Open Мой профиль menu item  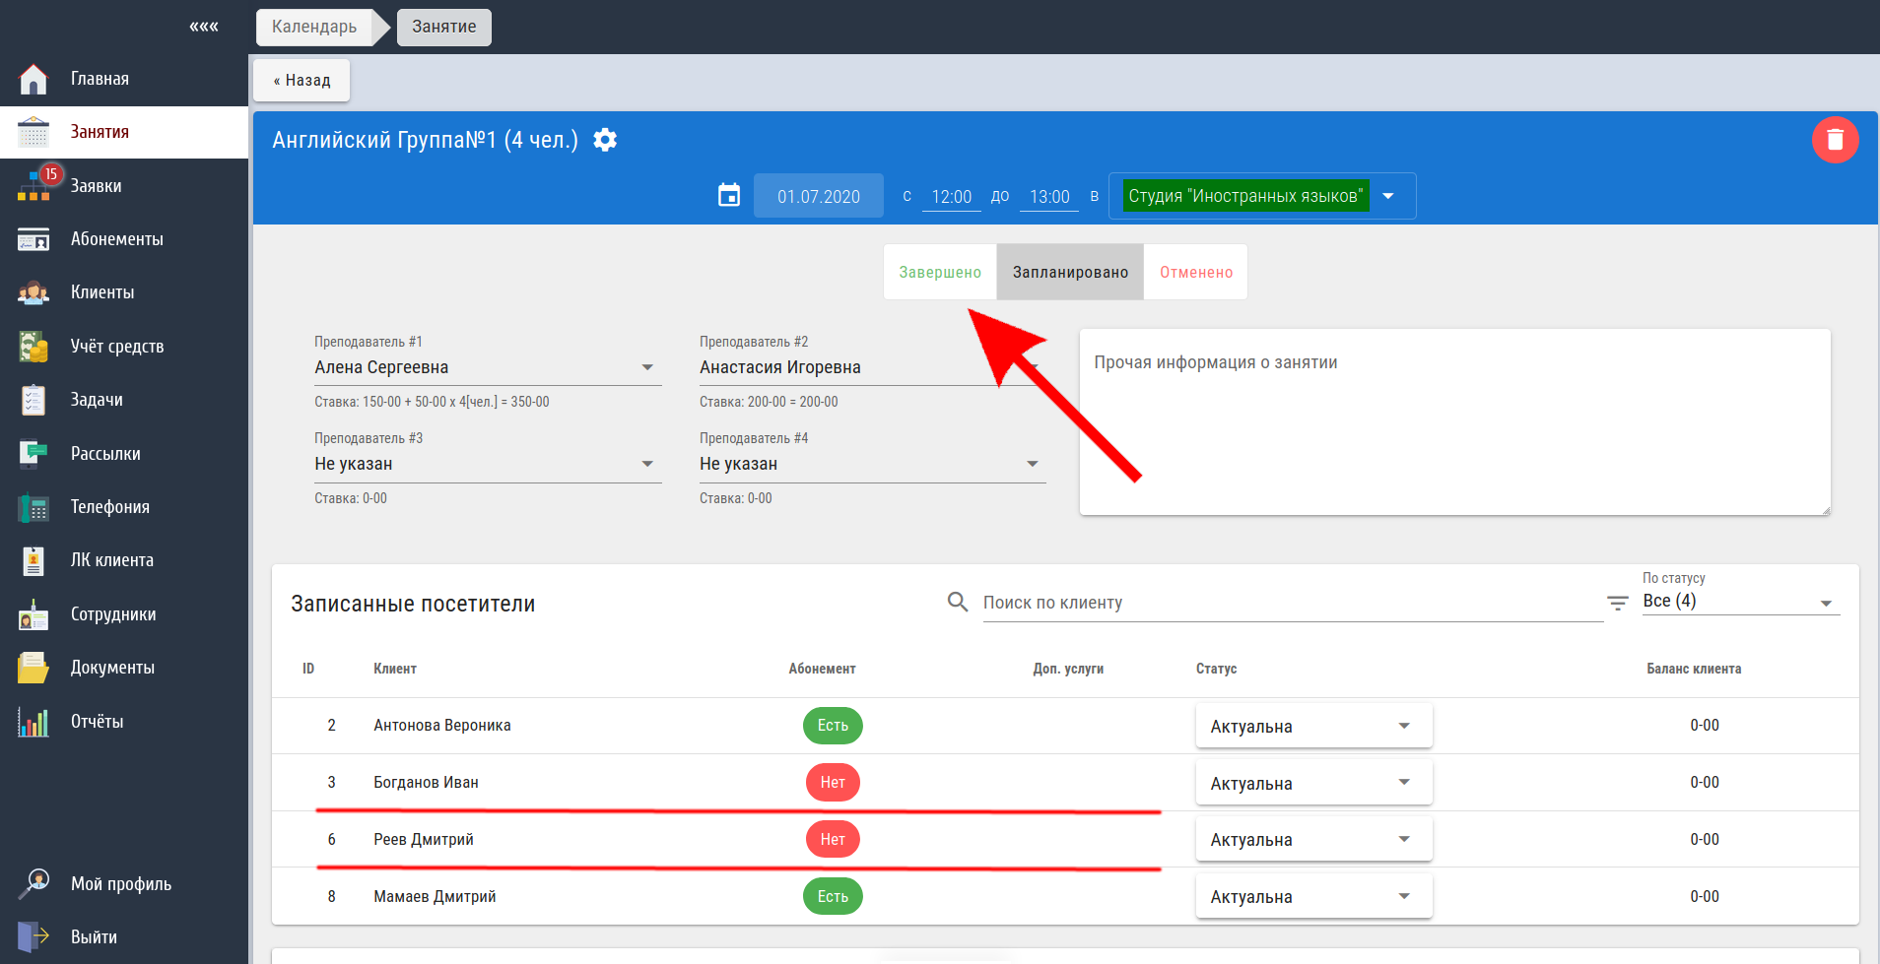point(124,883)
